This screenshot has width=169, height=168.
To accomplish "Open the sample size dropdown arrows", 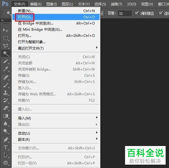I will pyautogui.click(x=102, y=14).
